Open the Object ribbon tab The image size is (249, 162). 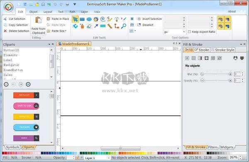[x=33, y=12]
